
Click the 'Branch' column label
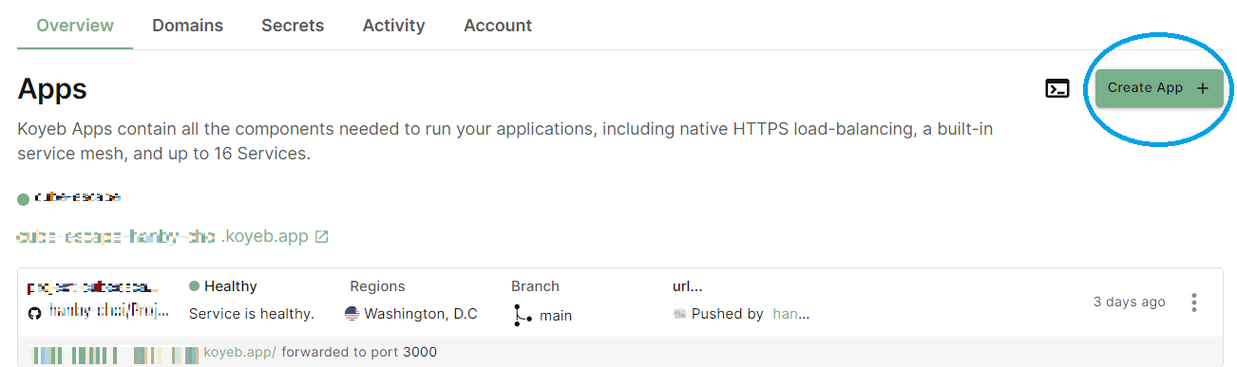pos(535,286)
